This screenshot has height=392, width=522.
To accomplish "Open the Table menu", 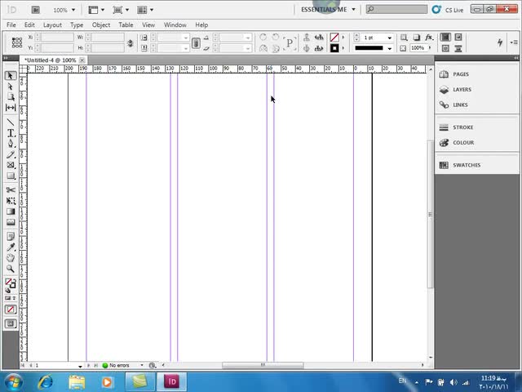I will pos(126,25).
